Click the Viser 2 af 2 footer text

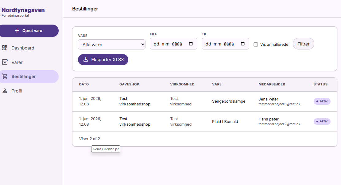[90, 139]
